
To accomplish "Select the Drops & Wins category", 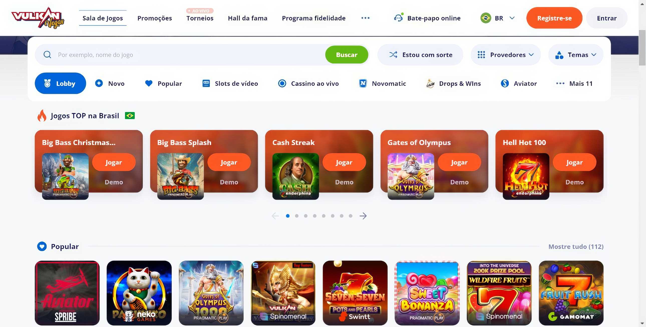I will [453, 83].
